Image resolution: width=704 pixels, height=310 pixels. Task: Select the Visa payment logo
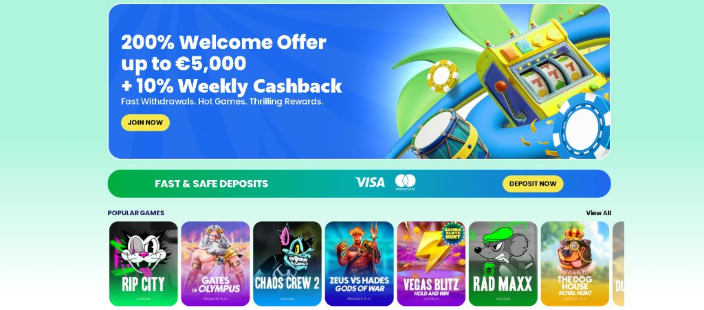pos(369,182)
